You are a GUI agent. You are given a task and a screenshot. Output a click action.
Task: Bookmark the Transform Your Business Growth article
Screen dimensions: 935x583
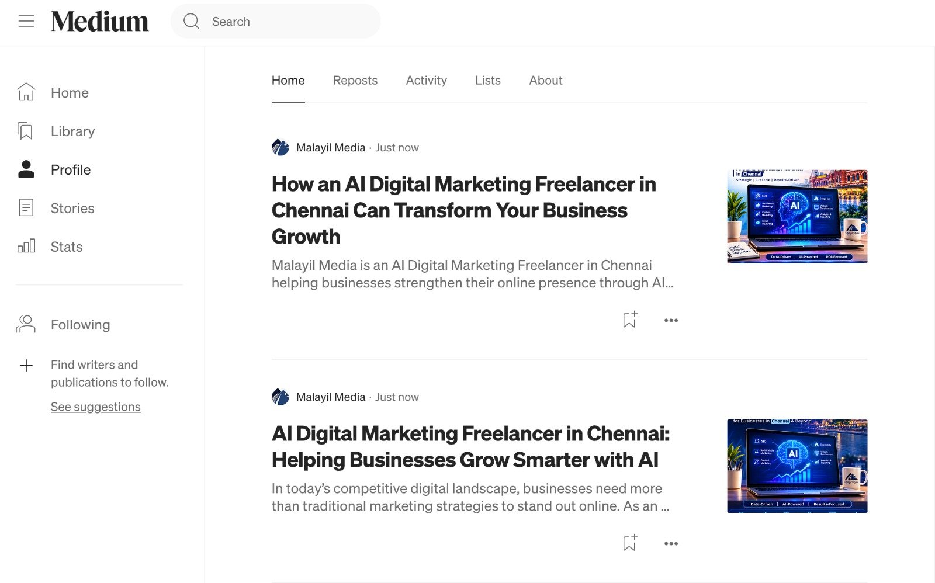click(x=629, y=320)
